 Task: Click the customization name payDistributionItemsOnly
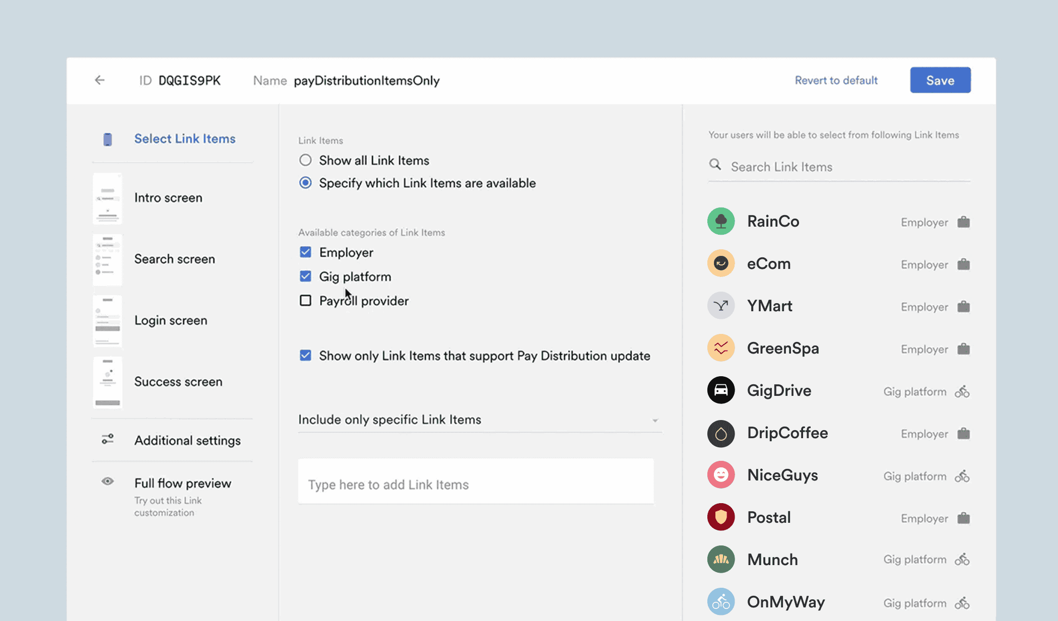click(x=367, y=81)
